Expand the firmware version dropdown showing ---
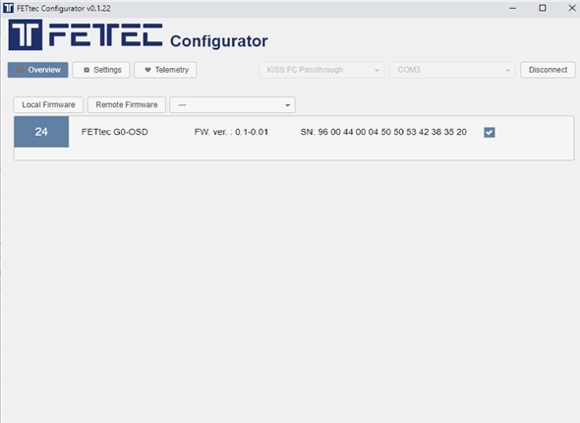580x423 pixels. point(232,105)
